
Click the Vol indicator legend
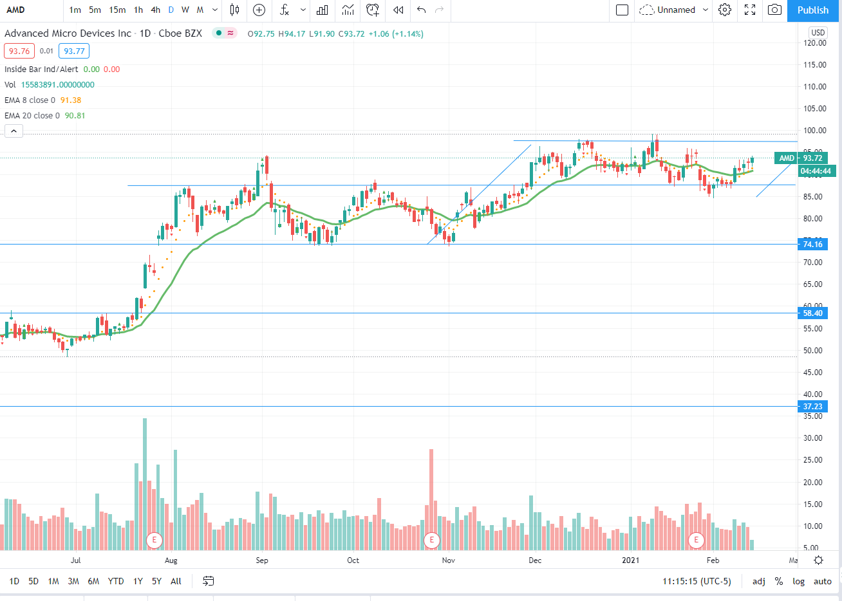tap(10, 84)
